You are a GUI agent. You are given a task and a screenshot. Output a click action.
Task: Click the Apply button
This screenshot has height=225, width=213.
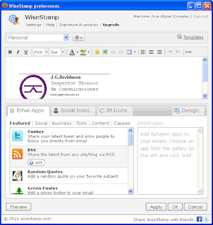[x=156, y=207]
